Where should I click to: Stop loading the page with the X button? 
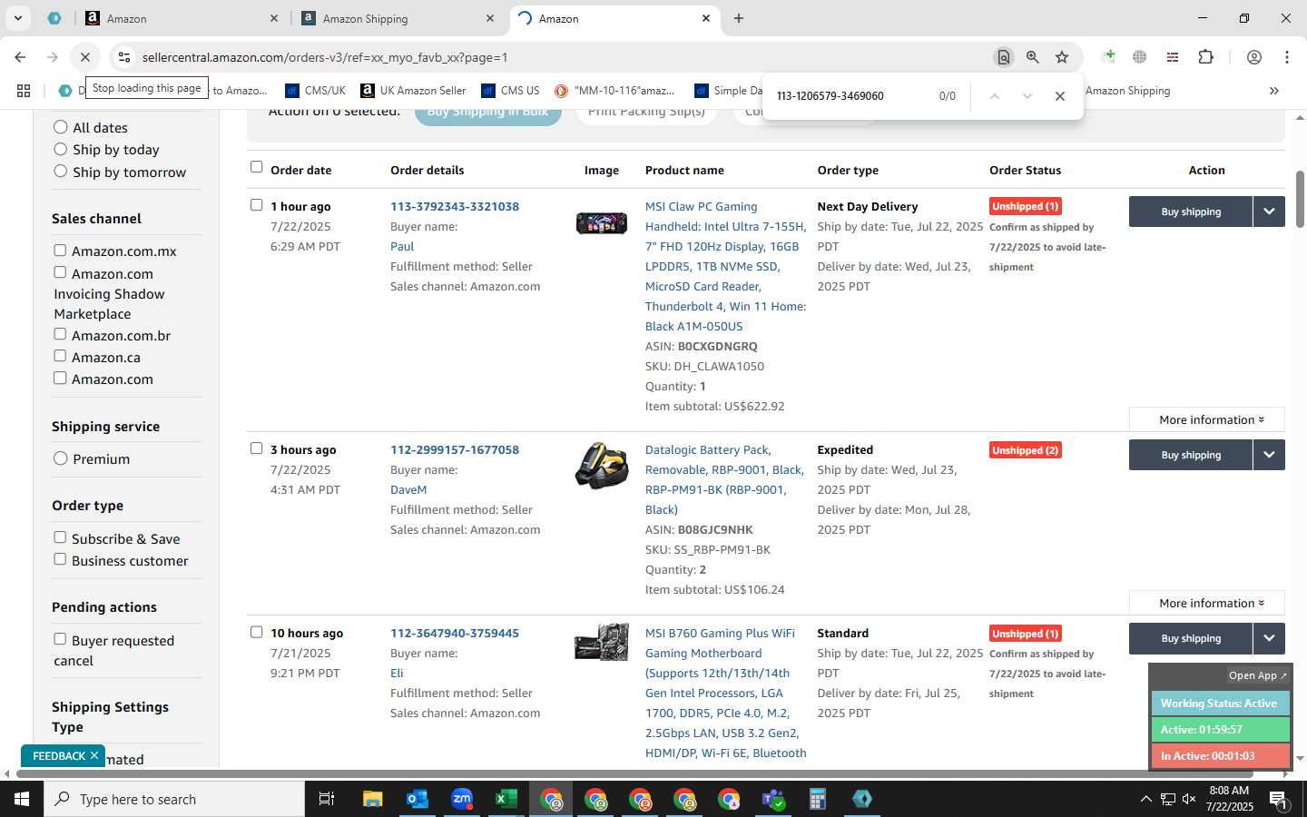85,57
